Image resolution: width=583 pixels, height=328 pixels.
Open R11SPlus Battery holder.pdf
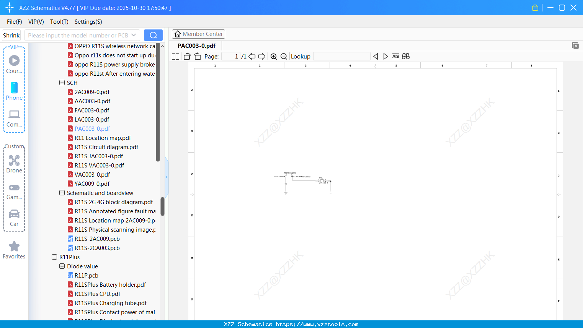(110, 284)
